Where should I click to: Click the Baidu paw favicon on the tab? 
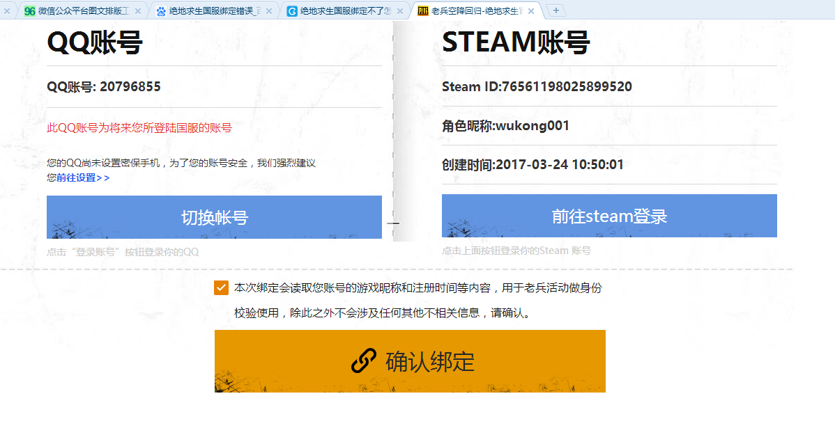[161, 11]
